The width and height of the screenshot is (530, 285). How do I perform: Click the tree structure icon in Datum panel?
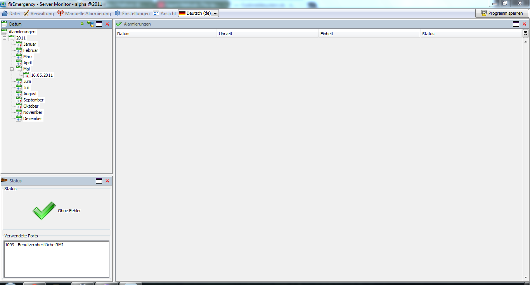(90, 24)
